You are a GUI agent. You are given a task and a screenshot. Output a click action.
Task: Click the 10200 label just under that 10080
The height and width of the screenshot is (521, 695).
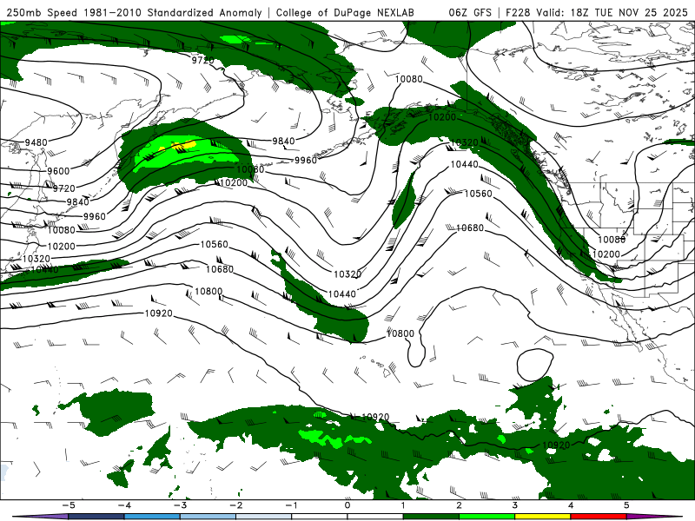point(606,254)
